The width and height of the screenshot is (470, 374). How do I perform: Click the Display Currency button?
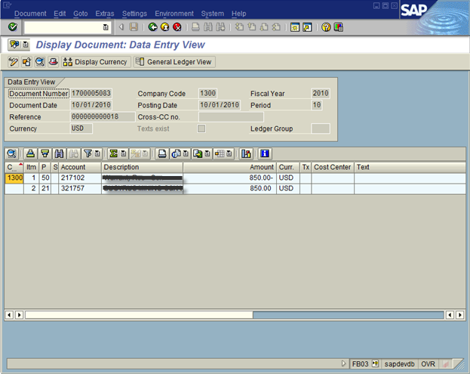pyautogui.click(x=96, y=62)
